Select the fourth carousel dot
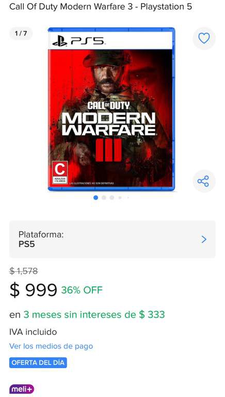Screen dimensions: 225x397 [120, 198]
